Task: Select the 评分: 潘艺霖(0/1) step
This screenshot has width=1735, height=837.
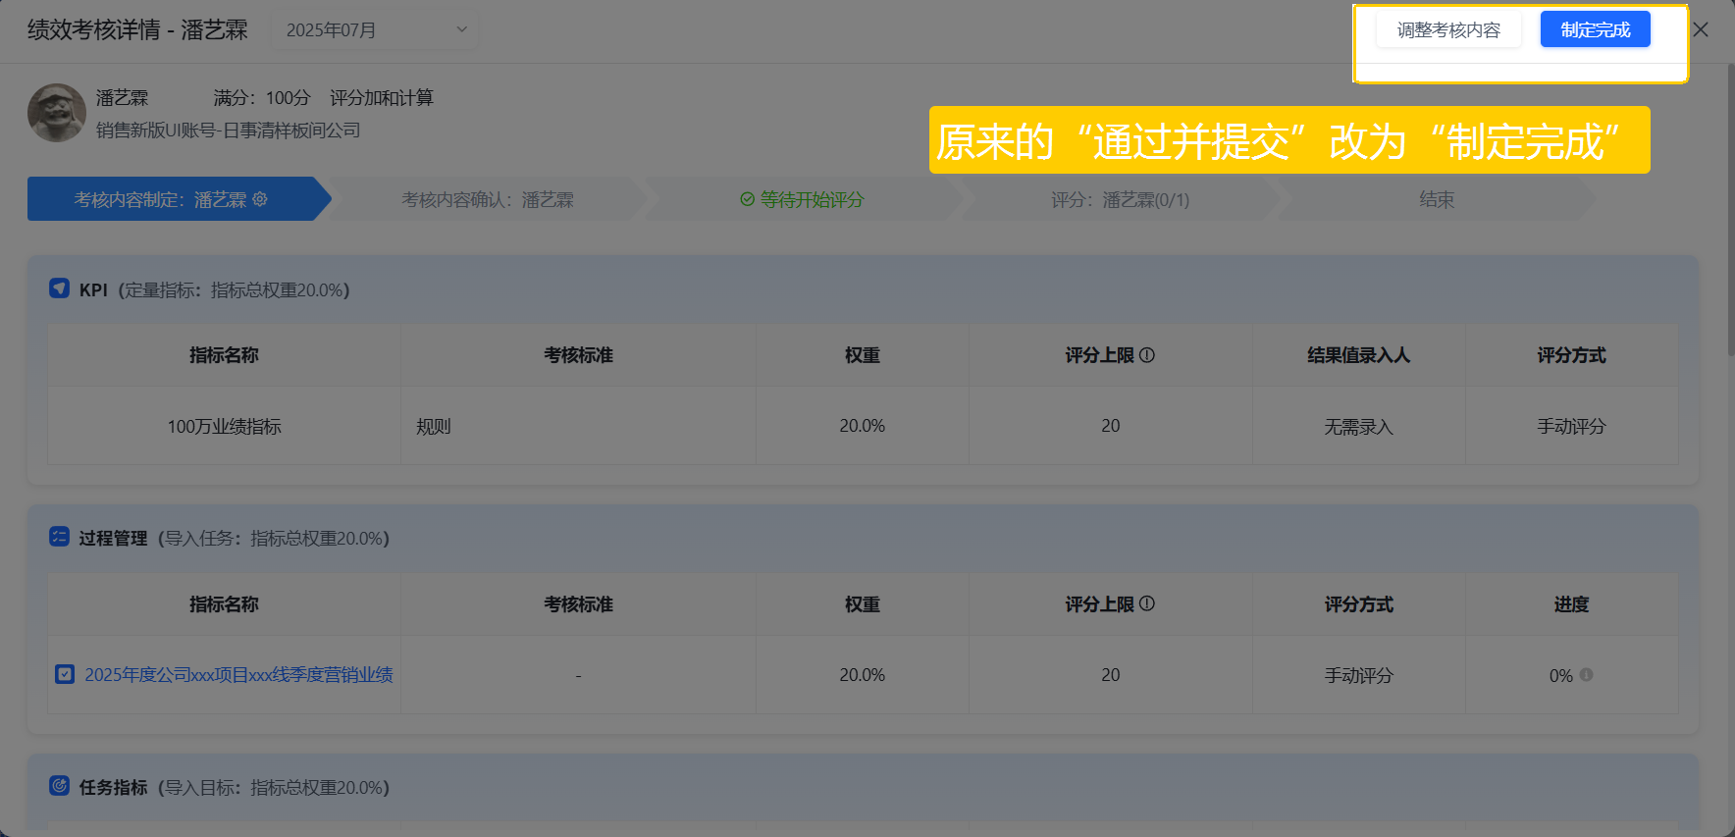Action: [1121, 199]
